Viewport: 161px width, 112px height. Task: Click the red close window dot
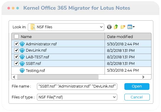(9, 8)
